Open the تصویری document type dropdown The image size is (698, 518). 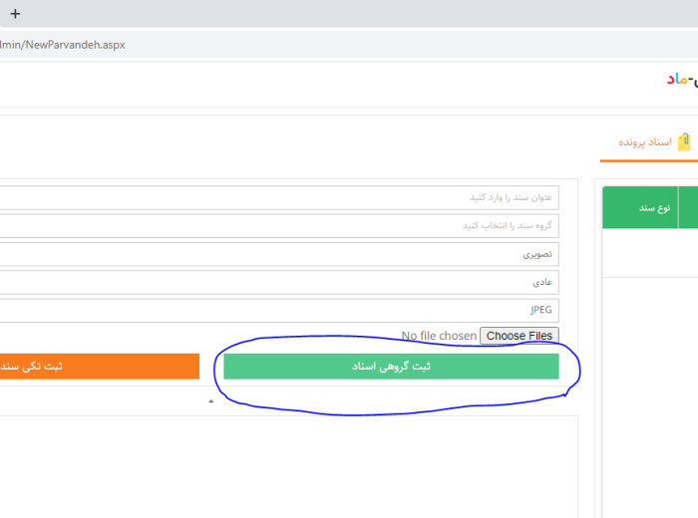[279, 254]
